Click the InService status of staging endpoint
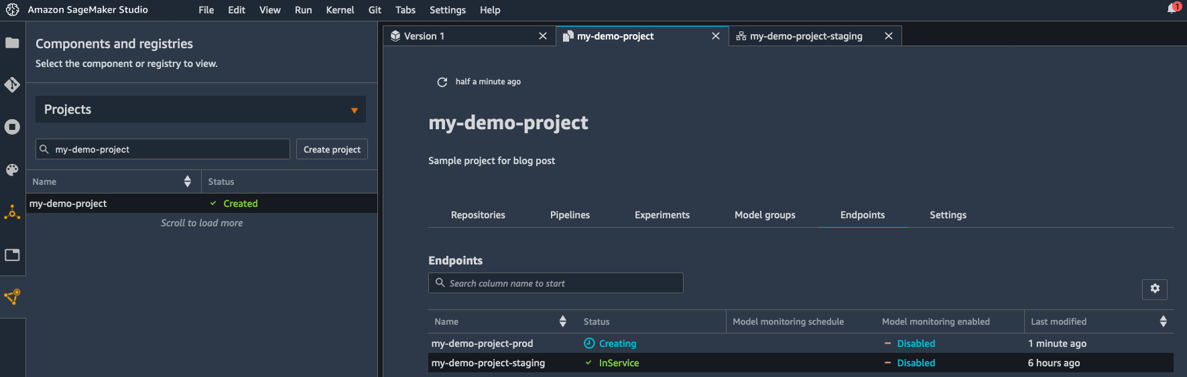Viewport: 1187px width, 377px height. [619, 363]
